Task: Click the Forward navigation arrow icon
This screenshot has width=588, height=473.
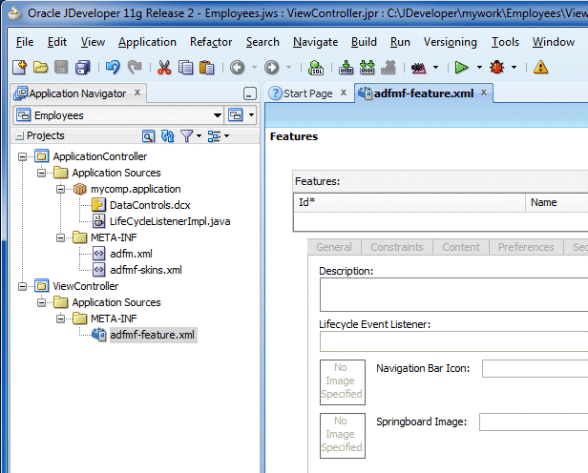Action: pyautogui.click(x=271, y=68)
